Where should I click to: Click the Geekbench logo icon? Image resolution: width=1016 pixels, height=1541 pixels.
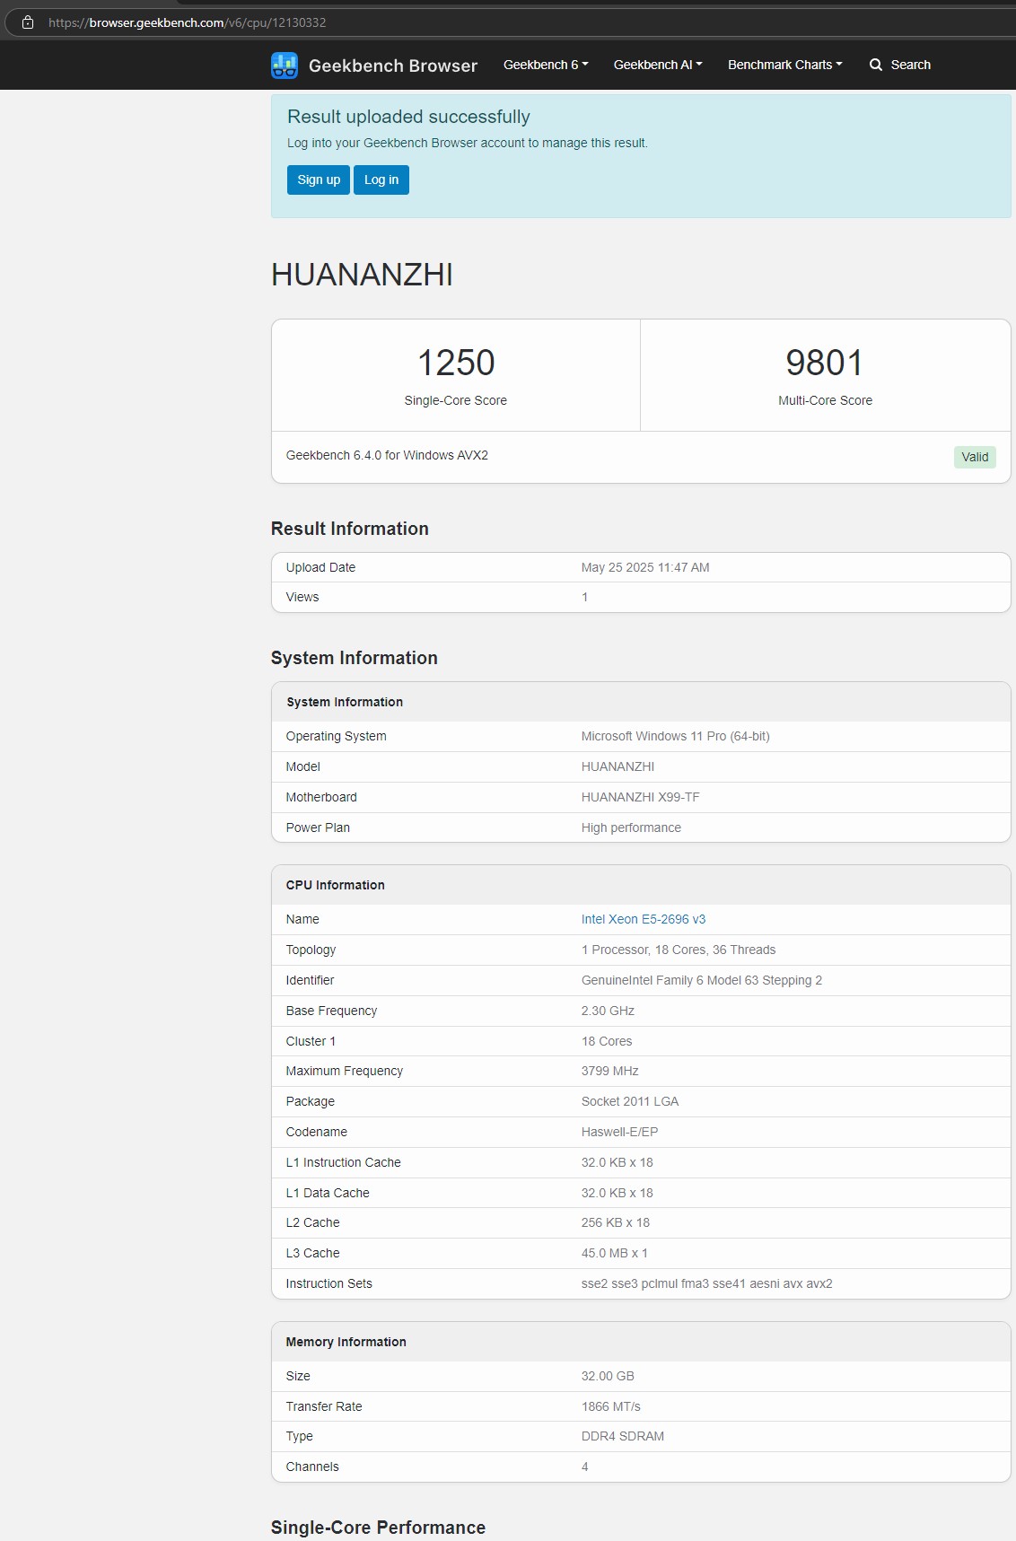(x=285, y=66)
